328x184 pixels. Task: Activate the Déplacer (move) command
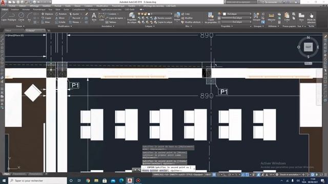pyautogui.click(x=47, y=14)
